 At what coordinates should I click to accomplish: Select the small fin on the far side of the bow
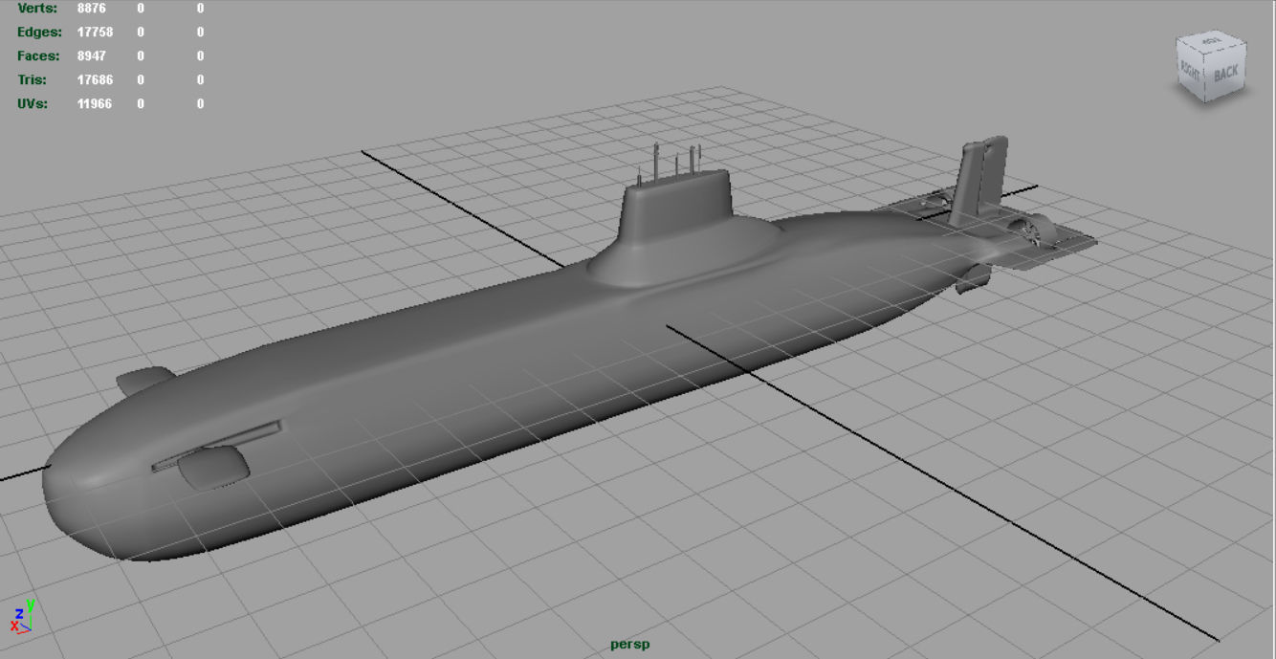[143, 380]
